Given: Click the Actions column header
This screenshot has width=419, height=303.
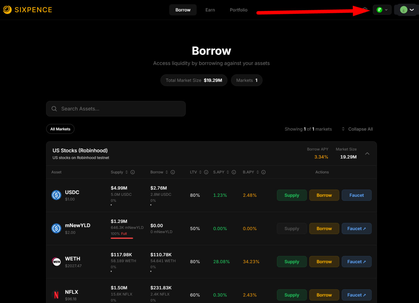Looking at the screenshot, I should [322, 172].
